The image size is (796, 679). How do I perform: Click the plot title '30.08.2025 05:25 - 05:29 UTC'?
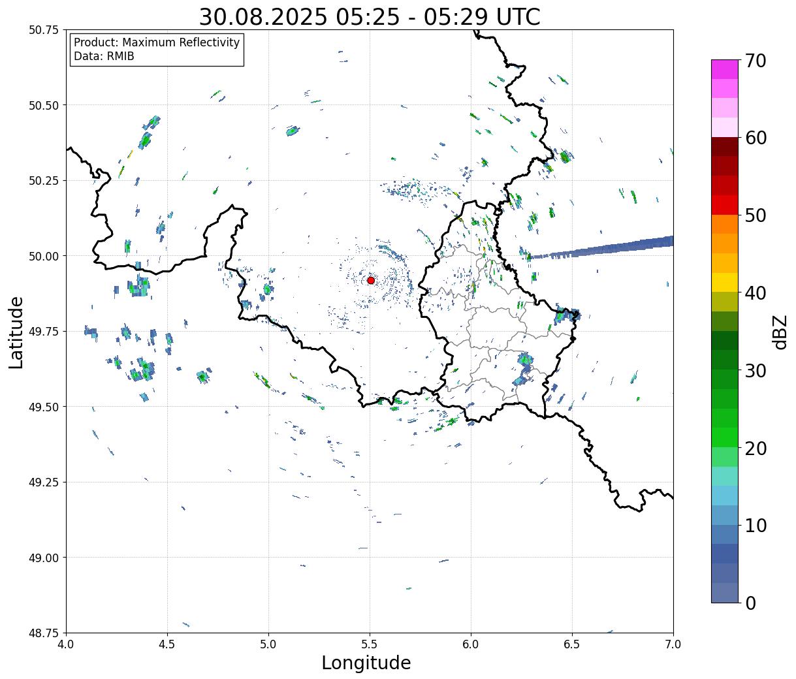coord(370,16)
